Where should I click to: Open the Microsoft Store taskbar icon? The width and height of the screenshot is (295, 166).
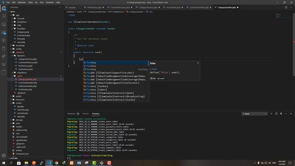(x=19, y=163)
